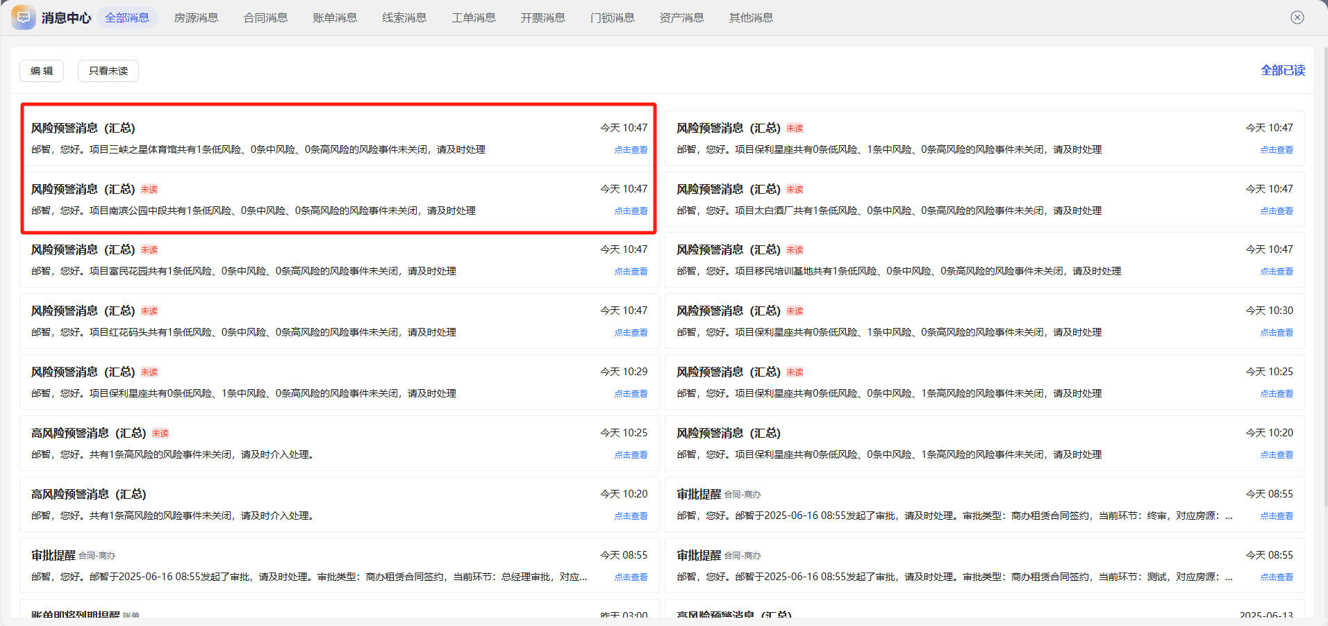Viewport: 1328px width, 626px height.
Task: Open the 资产消息 tab
Action: tap(682, 17)
